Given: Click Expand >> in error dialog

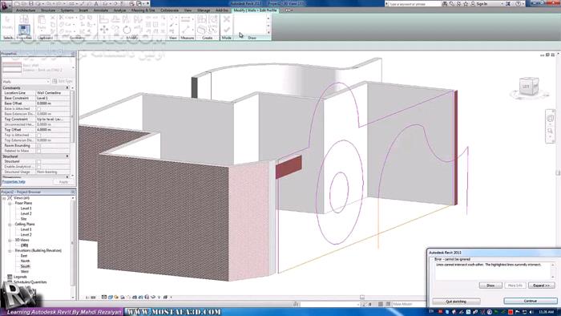Looking at the screenshot, I should click(541, 286).
